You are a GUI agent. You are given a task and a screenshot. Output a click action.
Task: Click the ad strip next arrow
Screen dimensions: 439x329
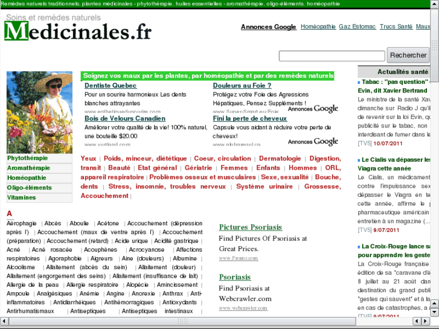[x=425, y=321]
